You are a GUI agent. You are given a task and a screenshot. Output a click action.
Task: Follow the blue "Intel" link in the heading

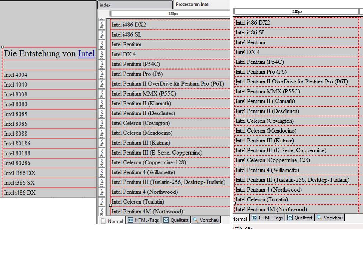pyautogui.click(x=86, y=53)
